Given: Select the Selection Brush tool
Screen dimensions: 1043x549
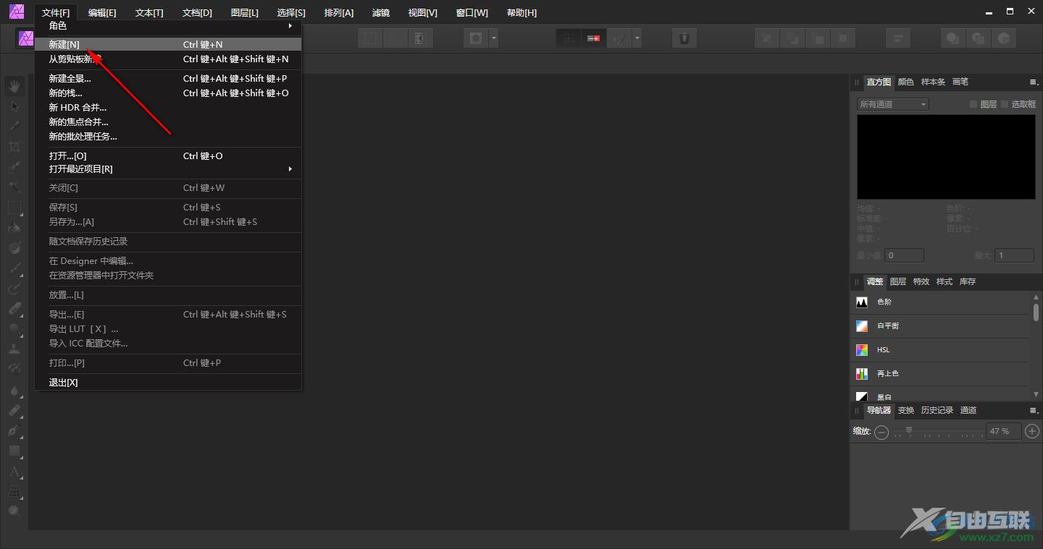Looking at the screenshot, I should tap(14, 167).
